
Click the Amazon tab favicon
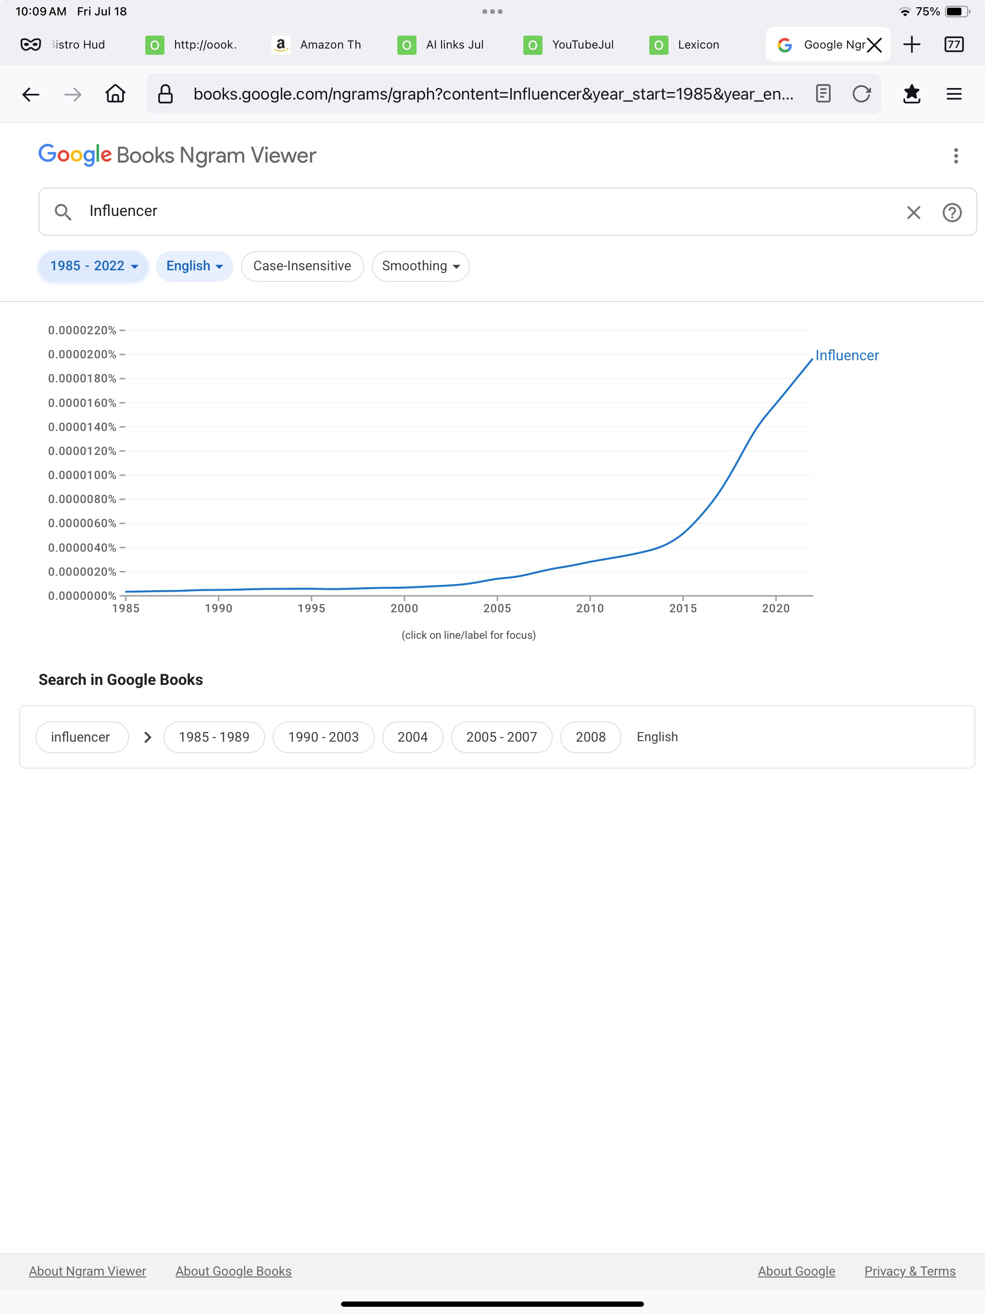pyautogui.click(x=281, y=45)
